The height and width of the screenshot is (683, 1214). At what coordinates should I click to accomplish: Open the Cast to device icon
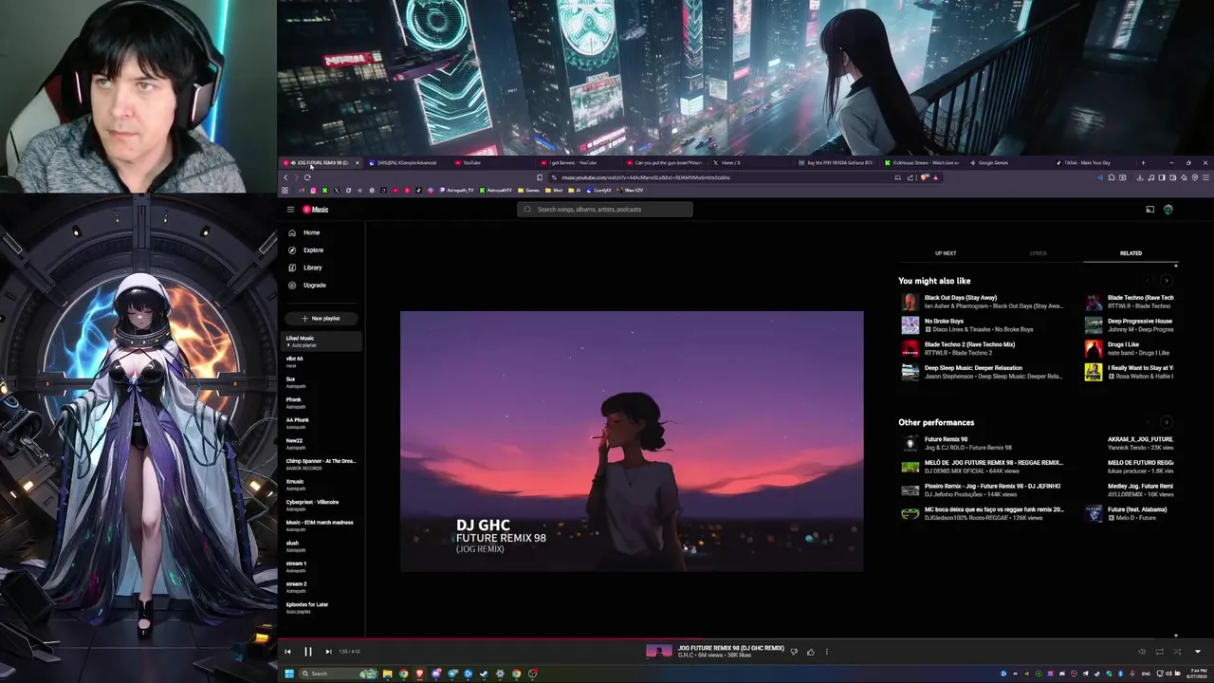point(1150,210)
